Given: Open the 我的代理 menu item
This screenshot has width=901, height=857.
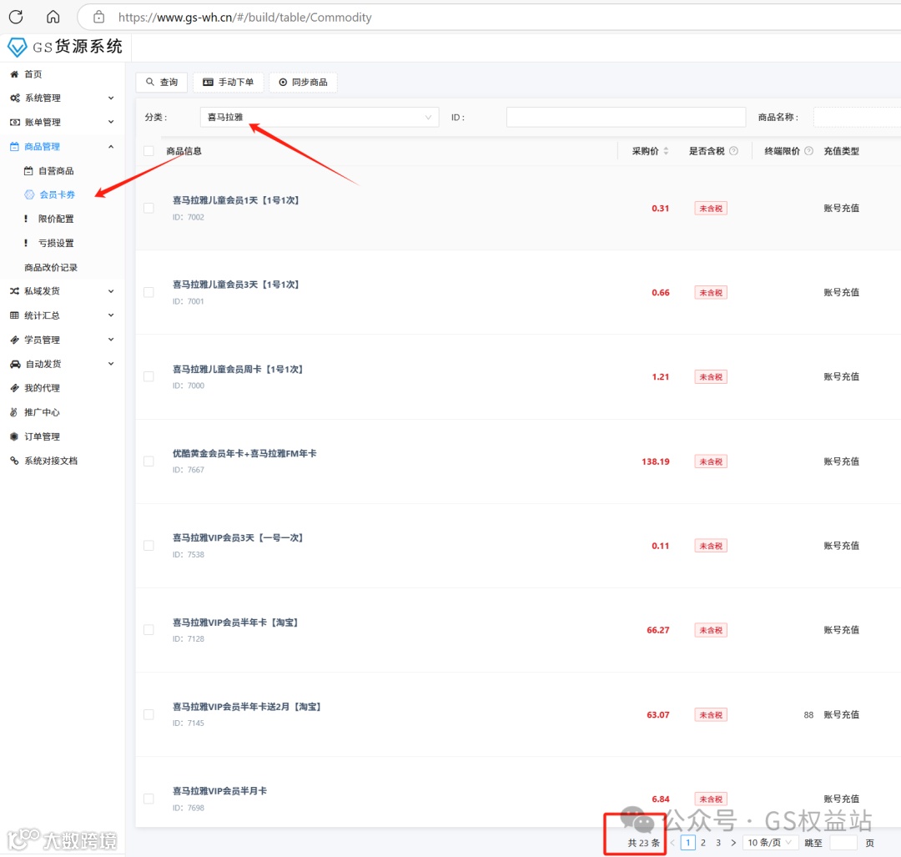Looking at the screenshot, I should click(42, 388).
